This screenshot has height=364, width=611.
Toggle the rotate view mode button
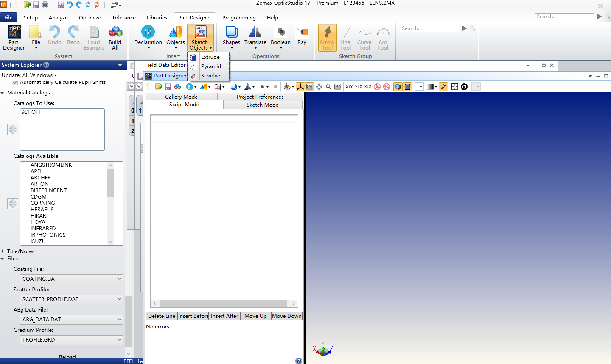pyautogui.click(x=310, y=87)
